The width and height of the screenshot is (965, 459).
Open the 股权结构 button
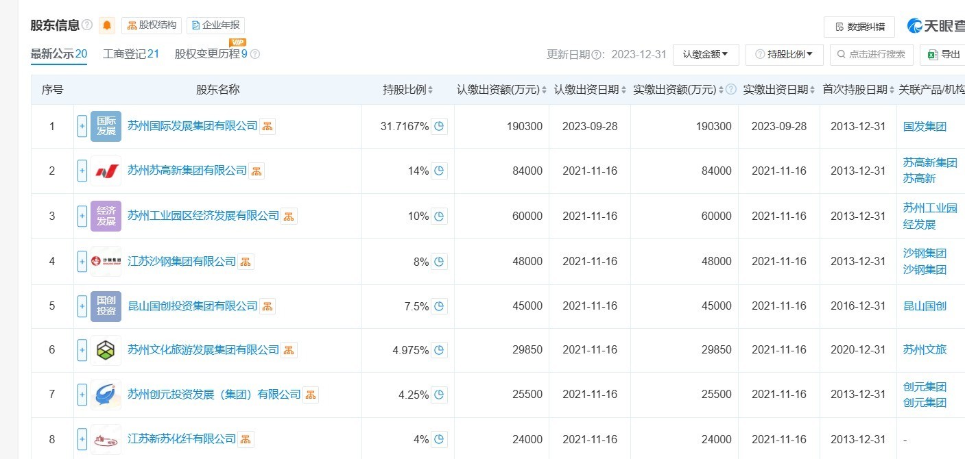point(152,25)
